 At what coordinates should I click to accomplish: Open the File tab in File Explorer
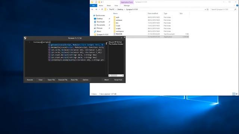point(93,6)
